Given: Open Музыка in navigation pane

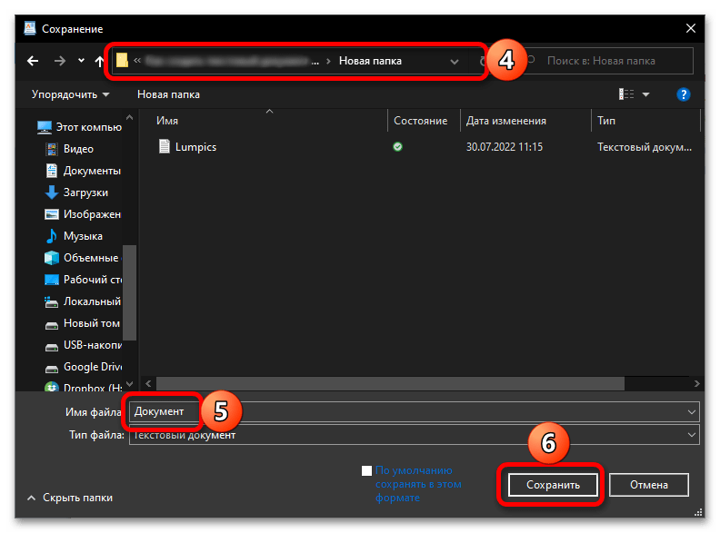Looking at the screenshot, I should 74,236.
